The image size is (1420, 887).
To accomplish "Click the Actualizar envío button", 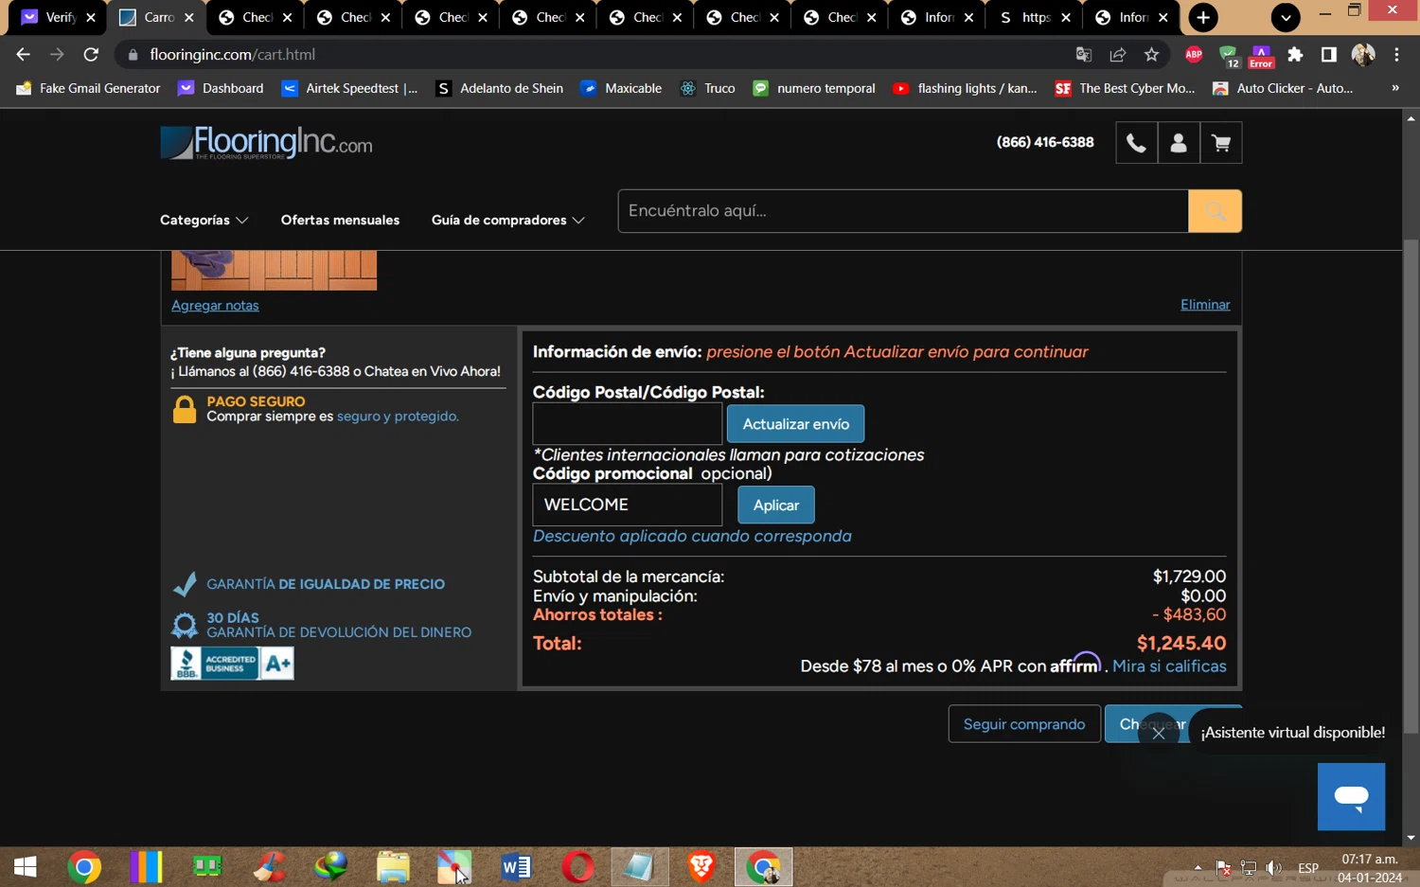I will click(x=795, y=424).
